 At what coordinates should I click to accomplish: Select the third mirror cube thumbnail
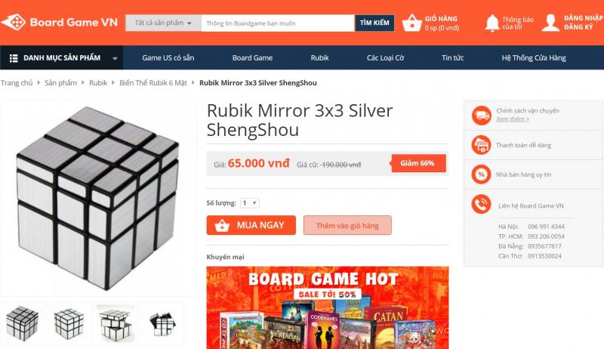coord(116,323)
